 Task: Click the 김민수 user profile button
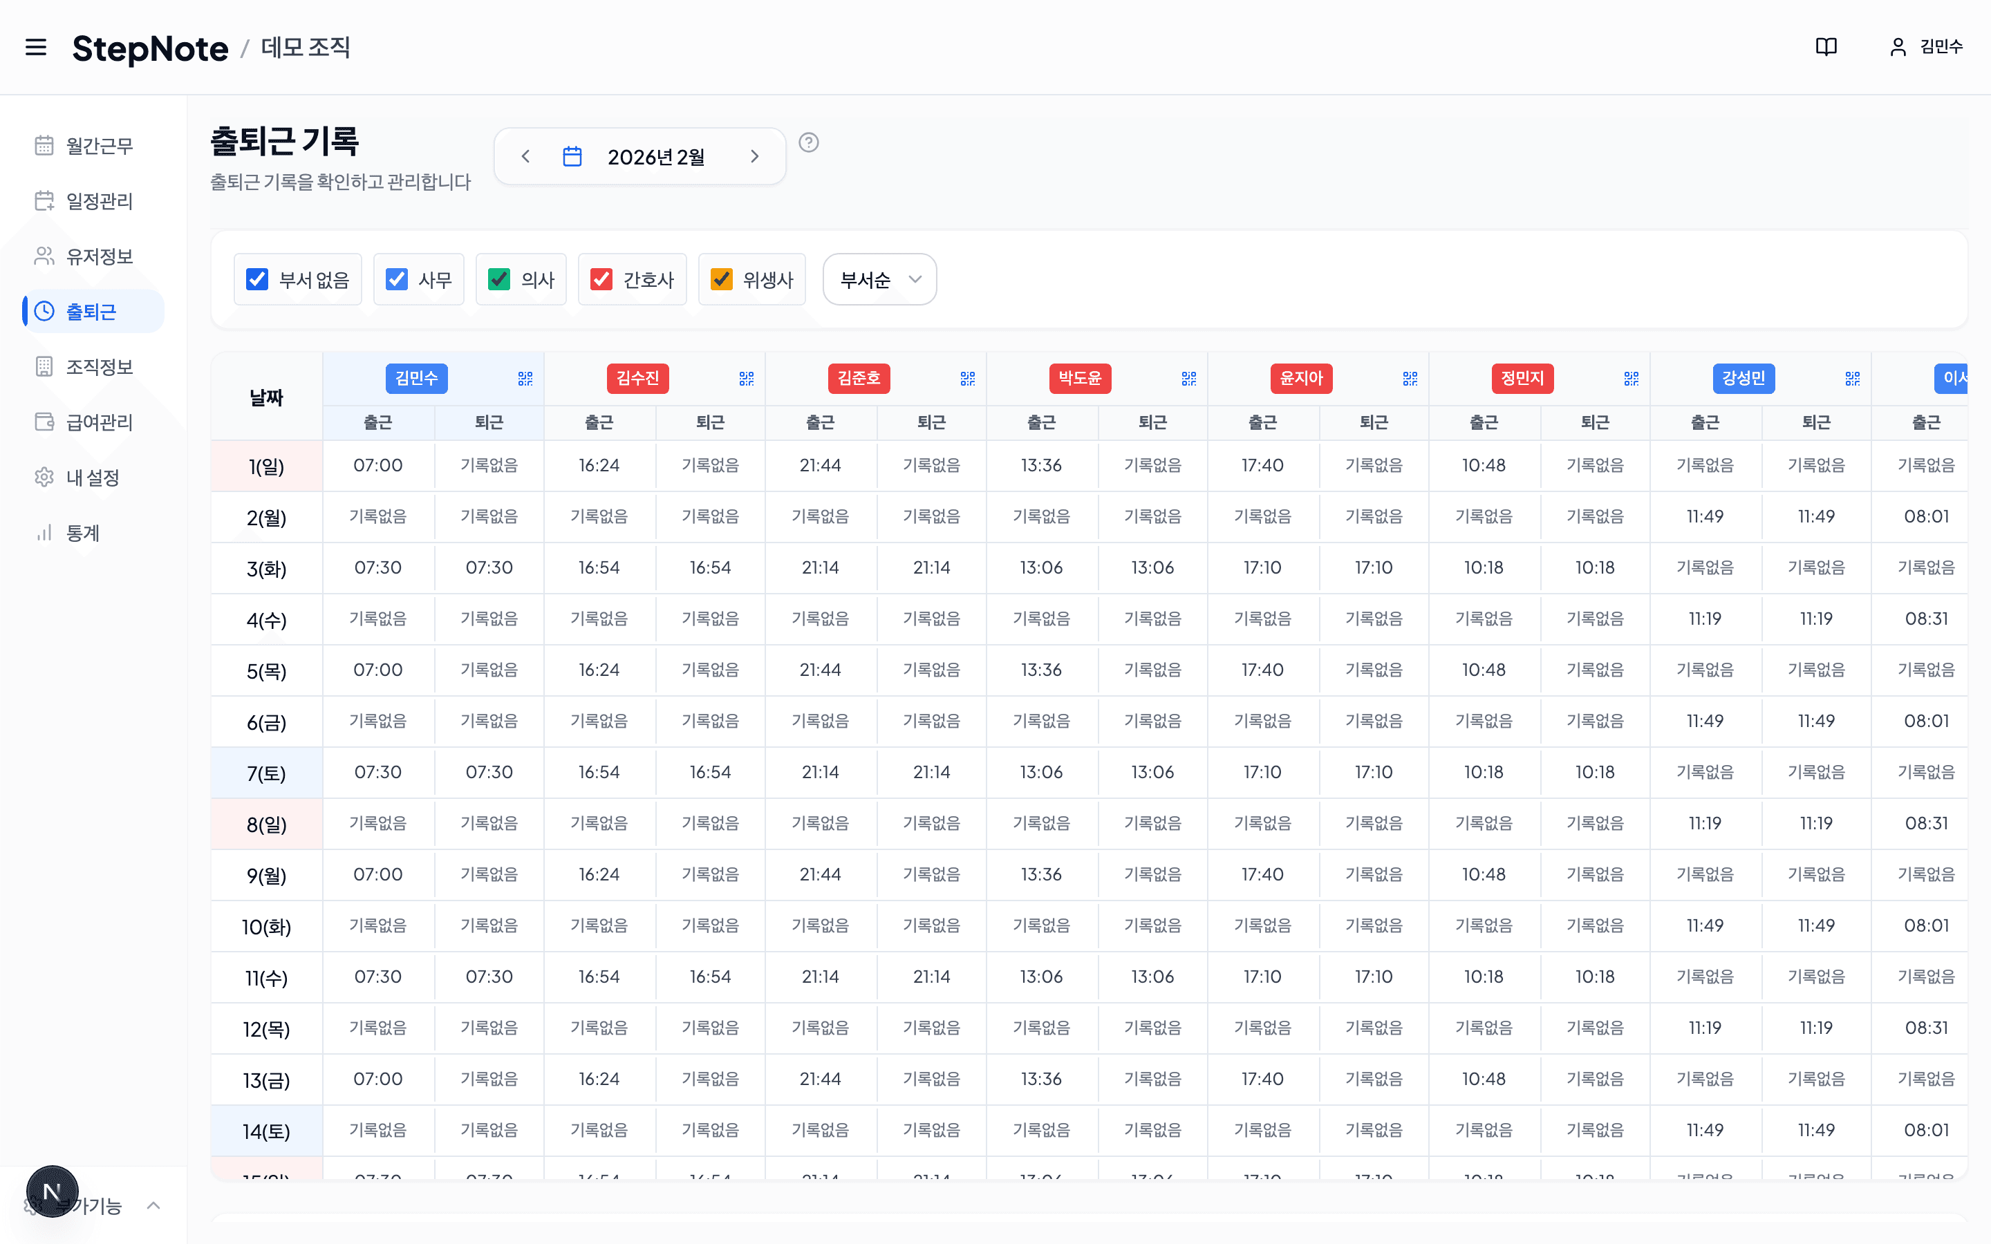1925,47
